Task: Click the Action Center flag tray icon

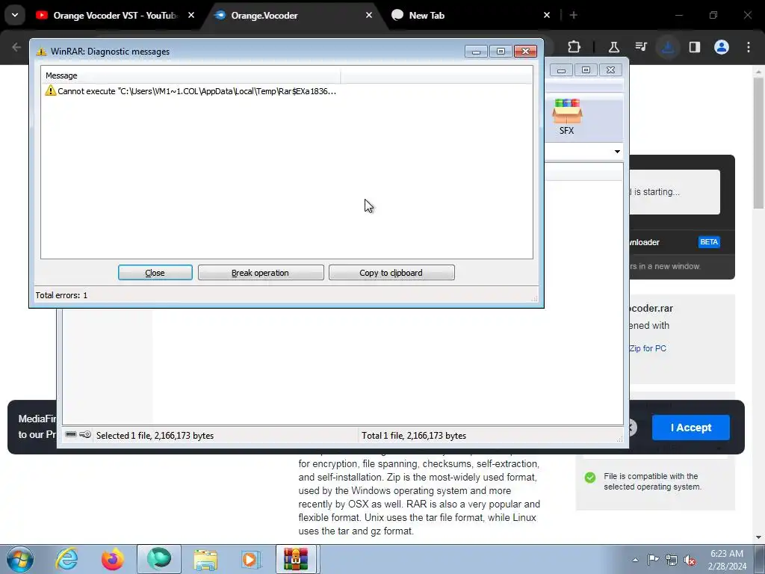Action: 653,560
